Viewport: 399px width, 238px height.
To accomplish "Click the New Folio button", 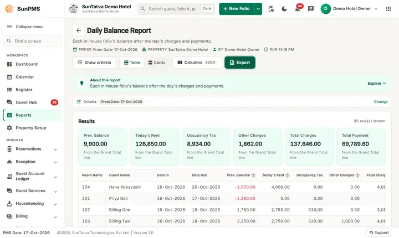I will pyautogui.click(x=237, y=9).
